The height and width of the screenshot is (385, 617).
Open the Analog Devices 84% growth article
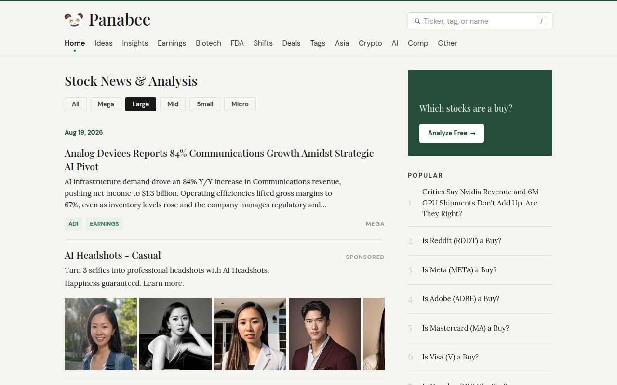click(219, 160)
